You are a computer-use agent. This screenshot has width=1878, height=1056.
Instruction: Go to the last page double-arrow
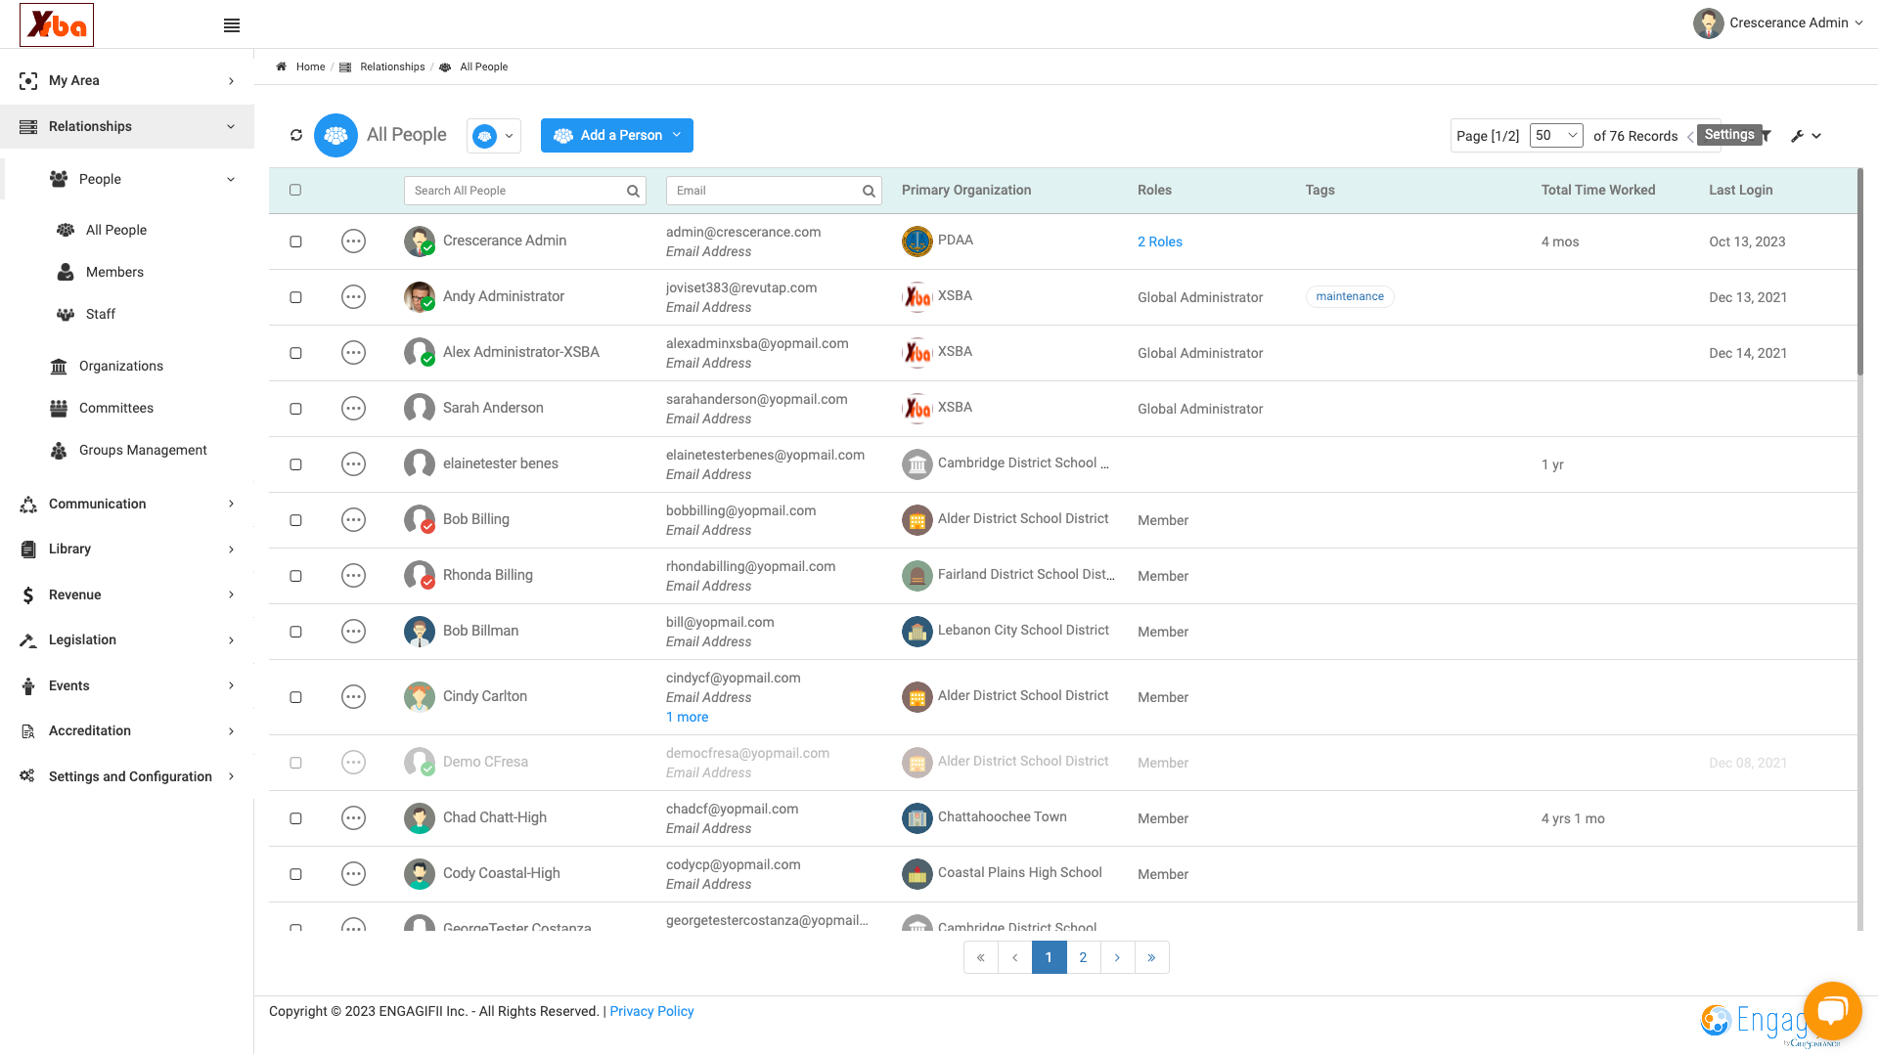point(1151,957)
